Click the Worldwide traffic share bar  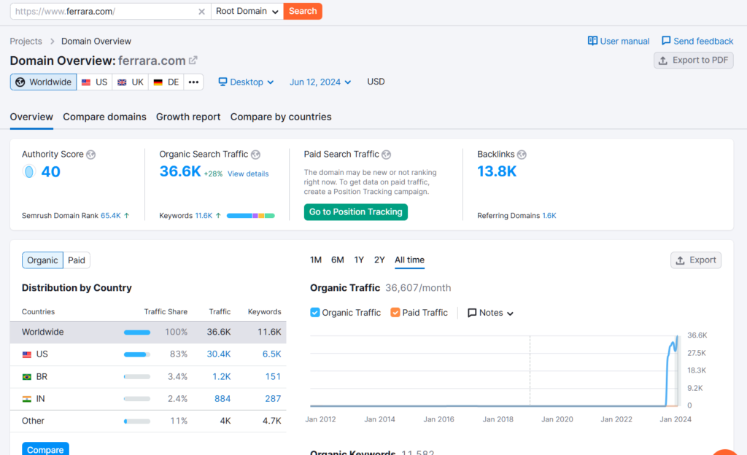136,332
